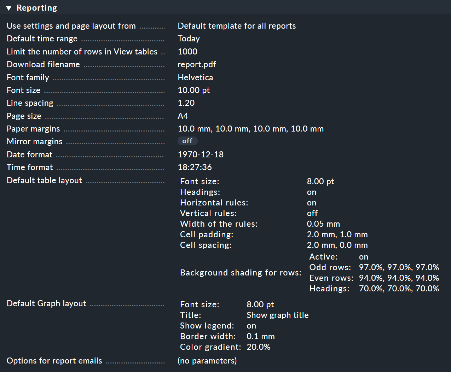Change the row limit for View tables
The width and height of the screenshot is (451, 372).
coord(82,51)
